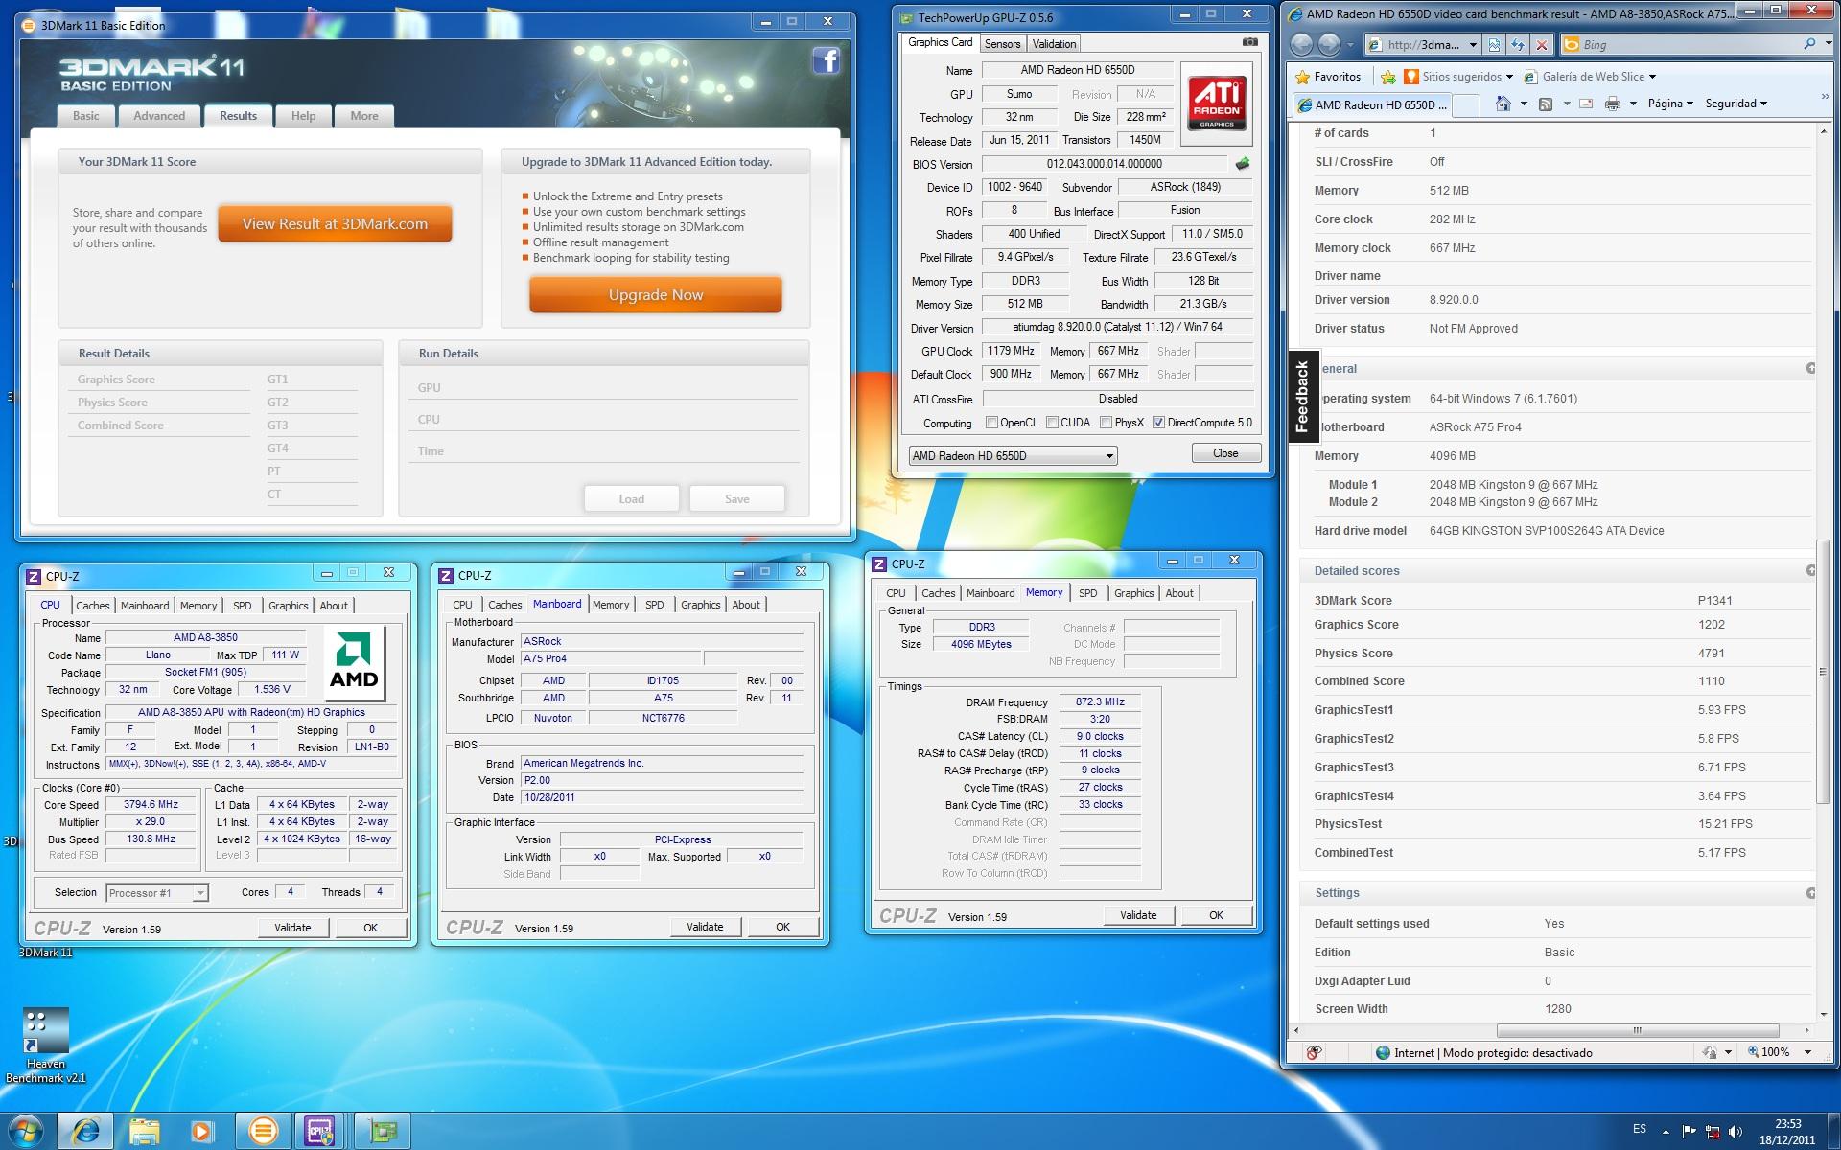Stop loading with the red X icon
Screen dimensions: 1841x1150
click(1541, 44)
